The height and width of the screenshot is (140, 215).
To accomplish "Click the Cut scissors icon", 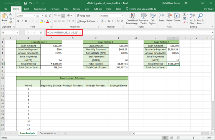I will tap(10, 14).
